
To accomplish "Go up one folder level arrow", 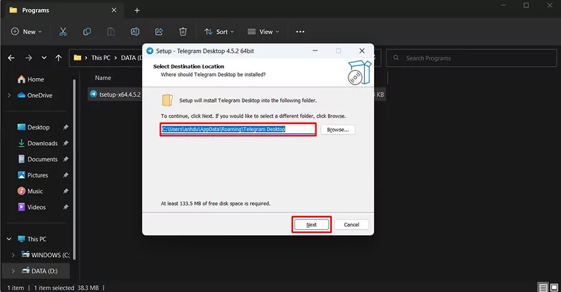I will click(59, 58).
